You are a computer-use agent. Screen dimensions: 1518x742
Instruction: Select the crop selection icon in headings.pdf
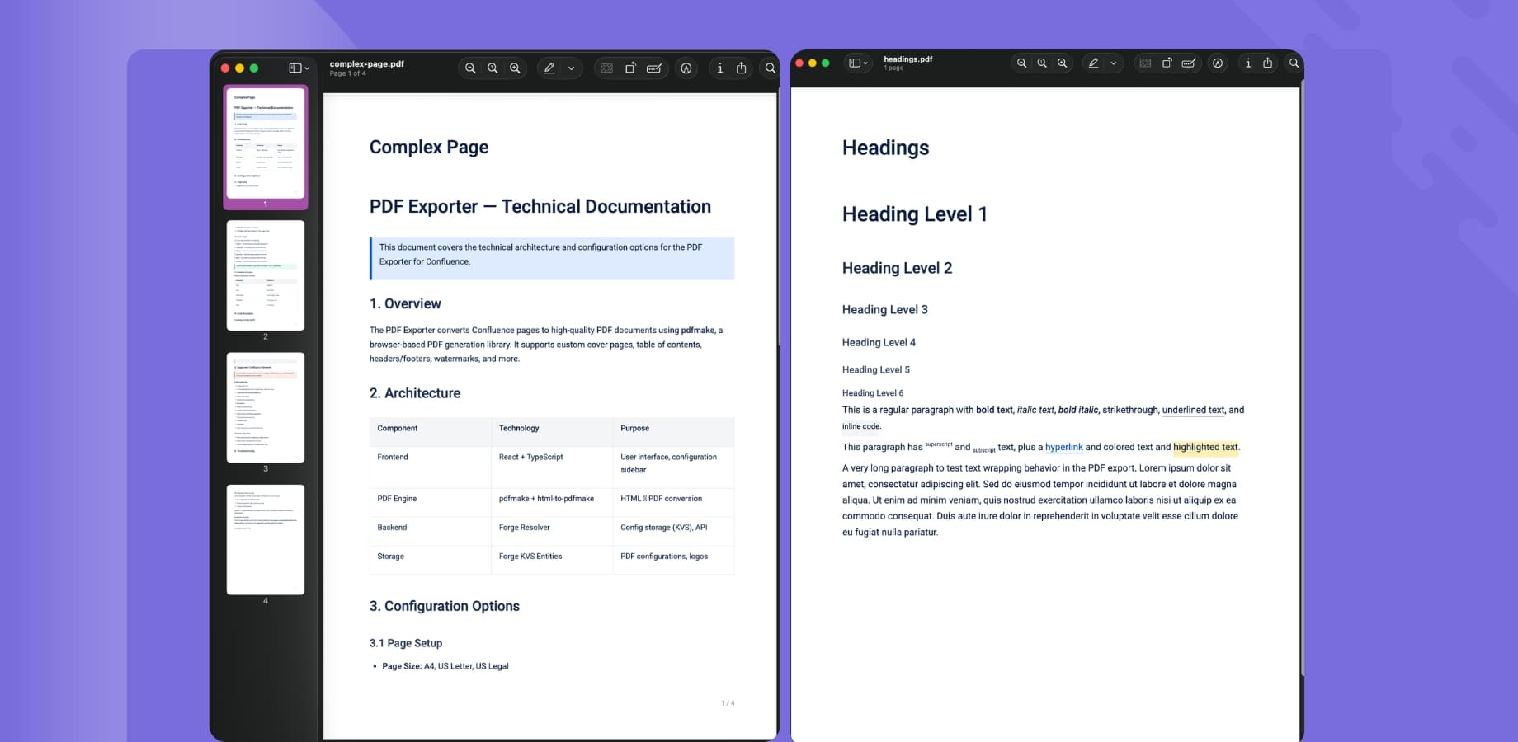click(1145, 63)
